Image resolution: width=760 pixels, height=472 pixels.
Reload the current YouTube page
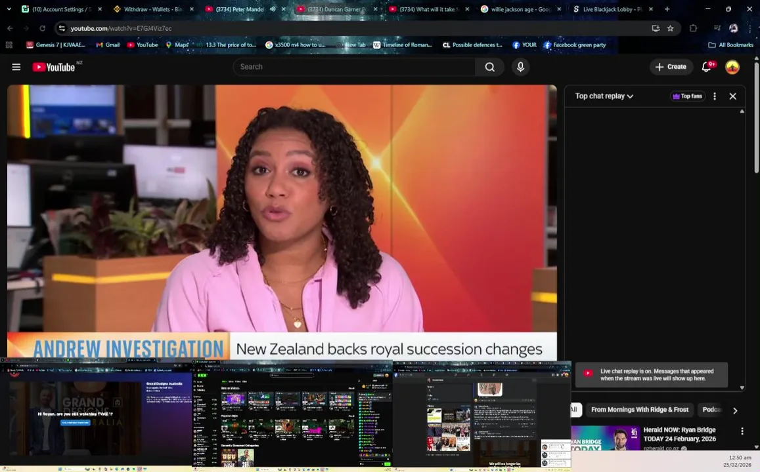coord(42,28)
